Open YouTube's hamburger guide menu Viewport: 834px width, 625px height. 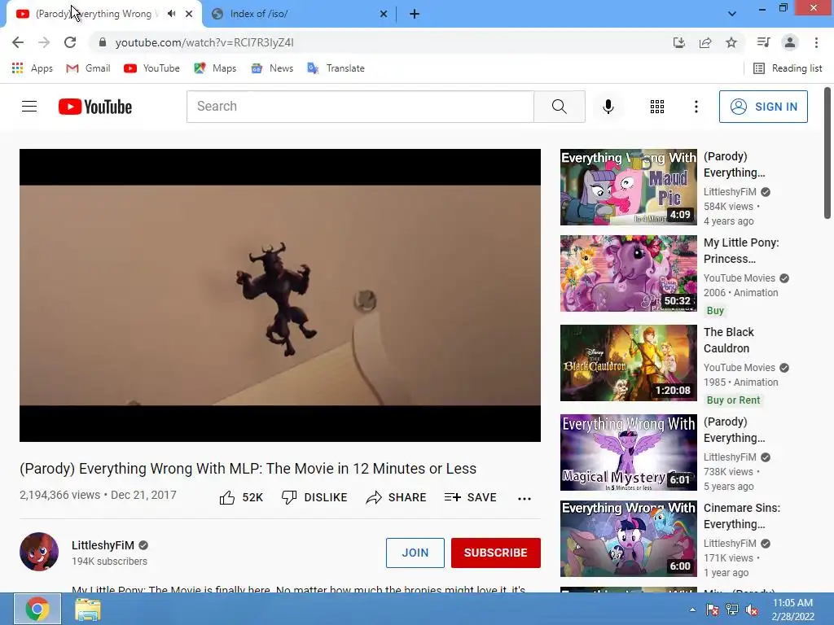29,107
